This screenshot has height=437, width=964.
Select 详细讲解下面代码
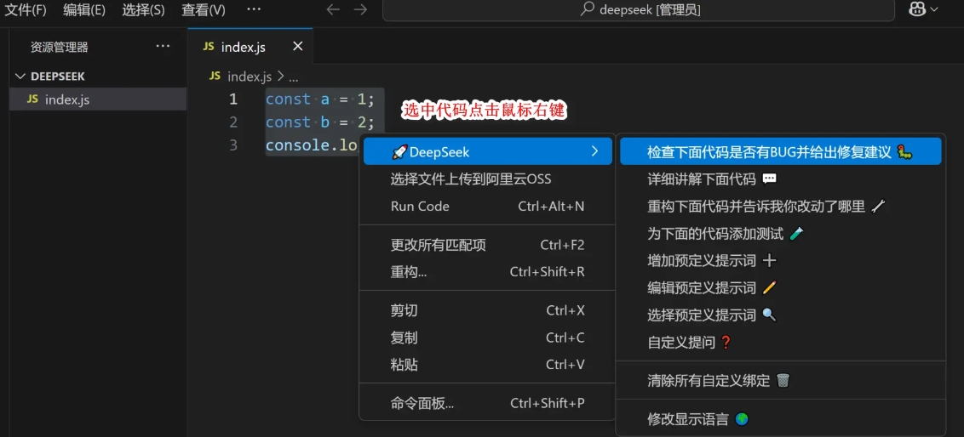pos(781,179)
